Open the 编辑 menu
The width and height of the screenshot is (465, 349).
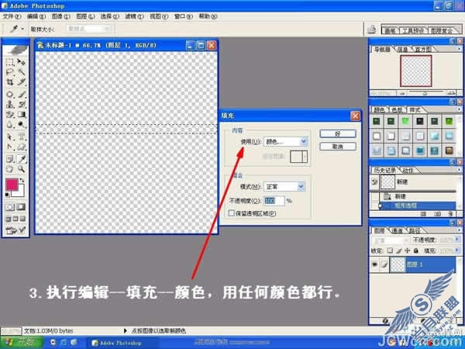[36, 16]
